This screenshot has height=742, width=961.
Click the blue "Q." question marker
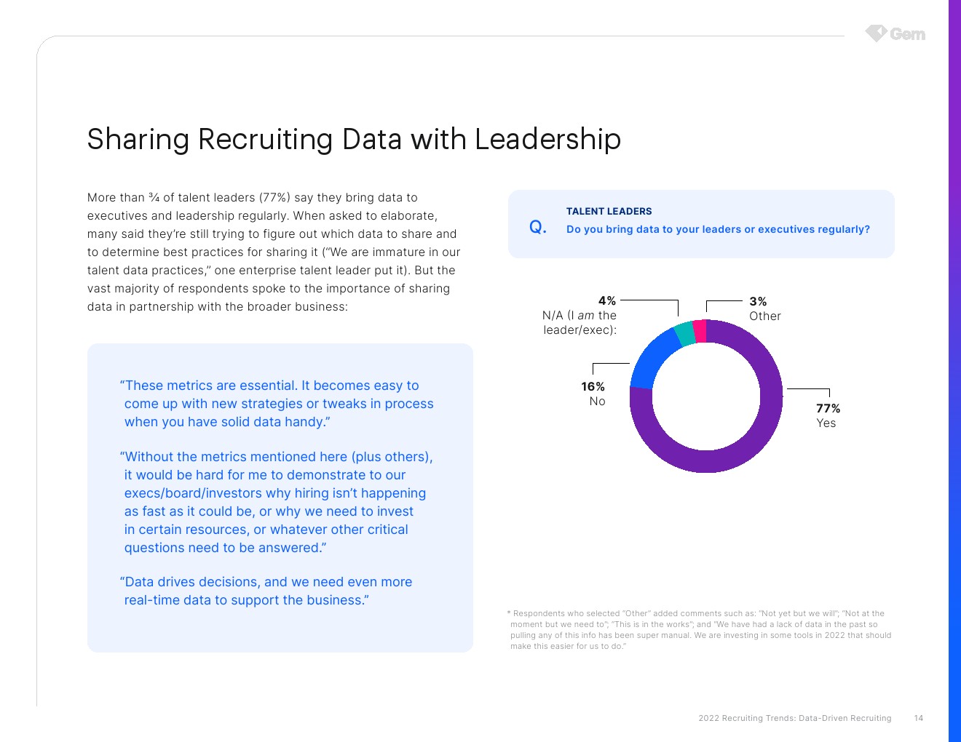point(537,227)
